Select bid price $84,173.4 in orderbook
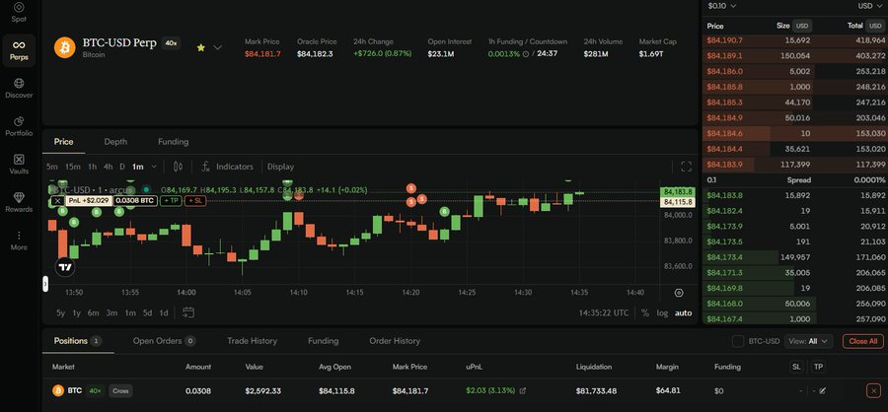Image resolution: width=888 pixels, height=412 pixels. [724, 257]
